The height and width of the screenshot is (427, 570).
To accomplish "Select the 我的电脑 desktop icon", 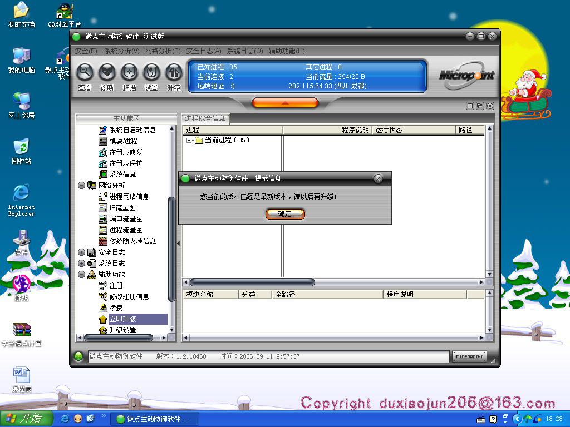I will tap(22, 60).
